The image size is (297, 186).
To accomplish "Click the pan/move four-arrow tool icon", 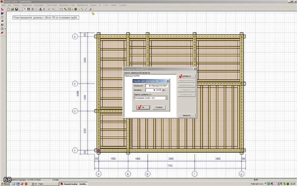I will [x=33, y=9].
